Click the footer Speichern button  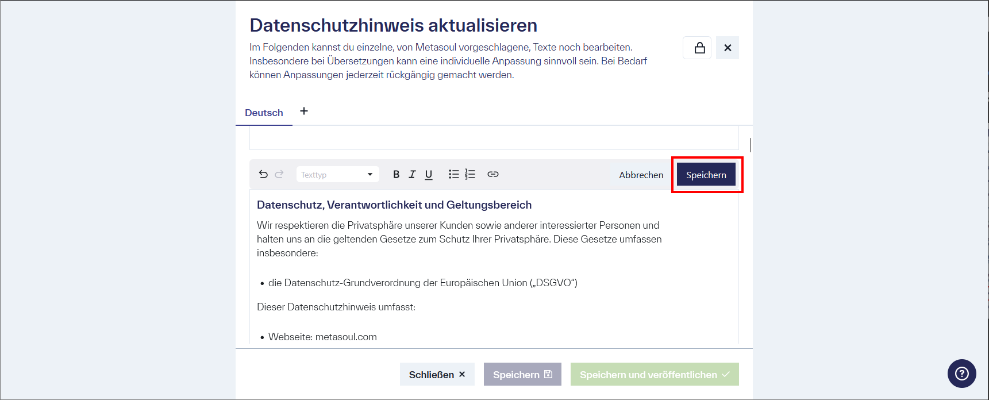pyautogui.click(x=522, y=374)
